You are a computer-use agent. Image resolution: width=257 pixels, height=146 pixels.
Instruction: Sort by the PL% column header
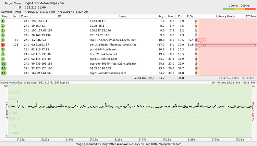(x=190, y=16)
